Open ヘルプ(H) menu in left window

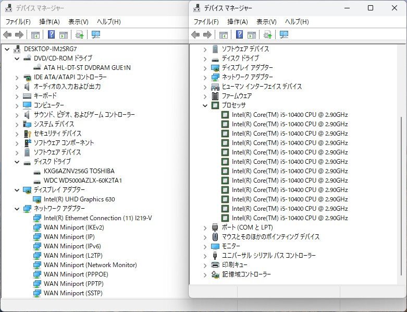coord(109,21)
